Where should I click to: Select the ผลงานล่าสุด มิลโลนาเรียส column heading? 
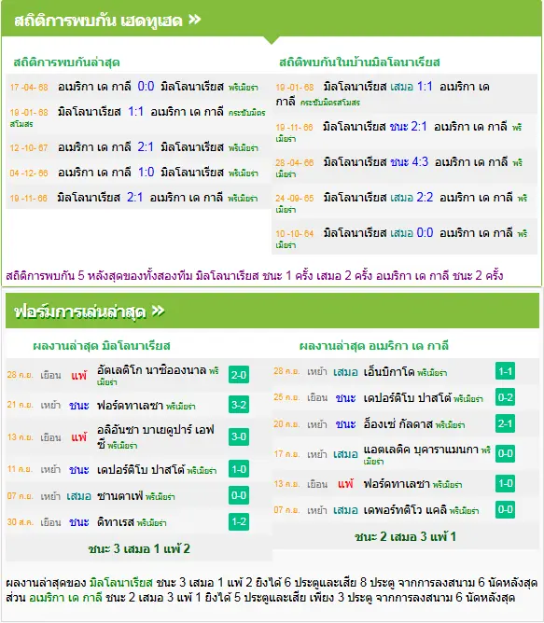point(102,346)
